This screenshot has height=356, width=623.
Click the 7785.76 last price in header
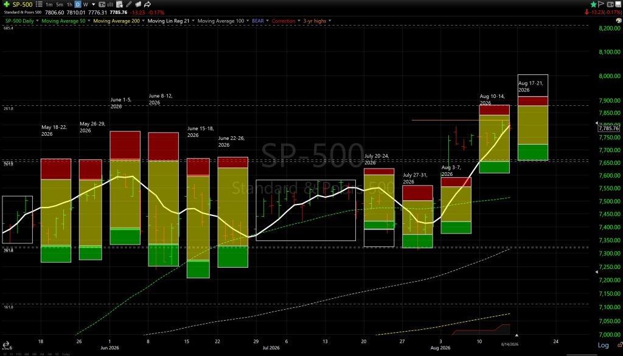pos(119,12)
